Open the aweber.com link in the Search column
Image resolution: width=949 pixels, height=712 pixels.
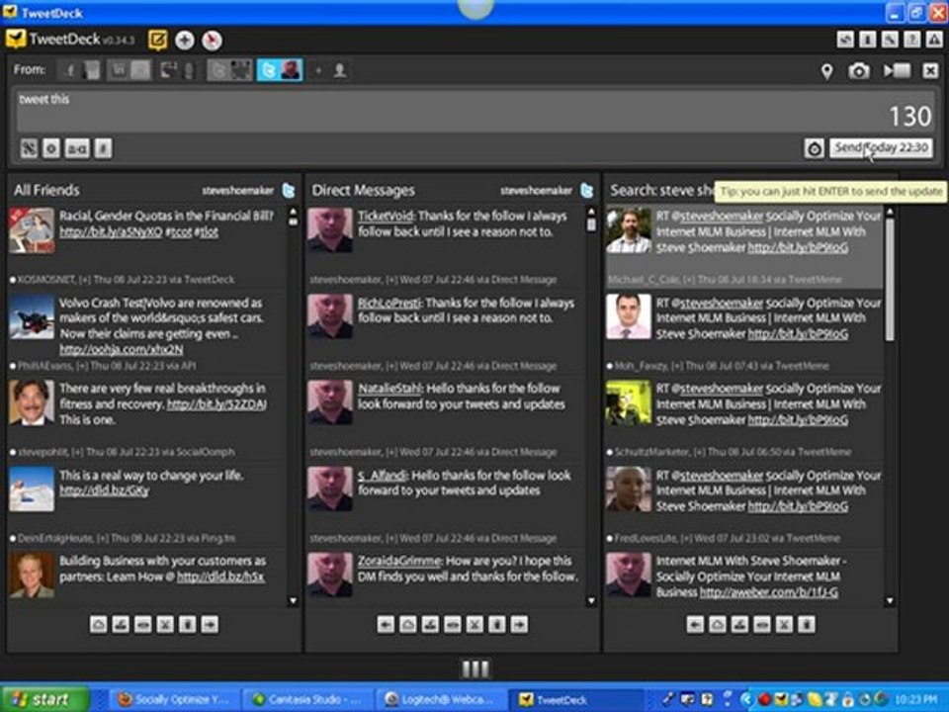pyautogui.click(x=769, y=592)
